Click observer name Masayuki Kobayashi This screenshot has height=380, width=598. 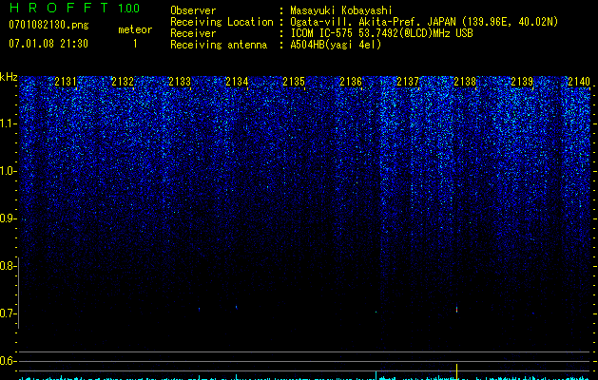click(x=341, y=10)
